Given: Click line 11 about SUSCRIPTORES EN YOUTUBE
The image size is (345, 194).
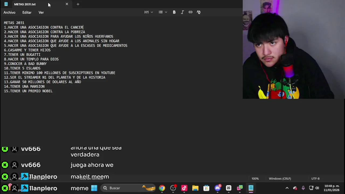Looking at the screenshot, I should point(60,73).
